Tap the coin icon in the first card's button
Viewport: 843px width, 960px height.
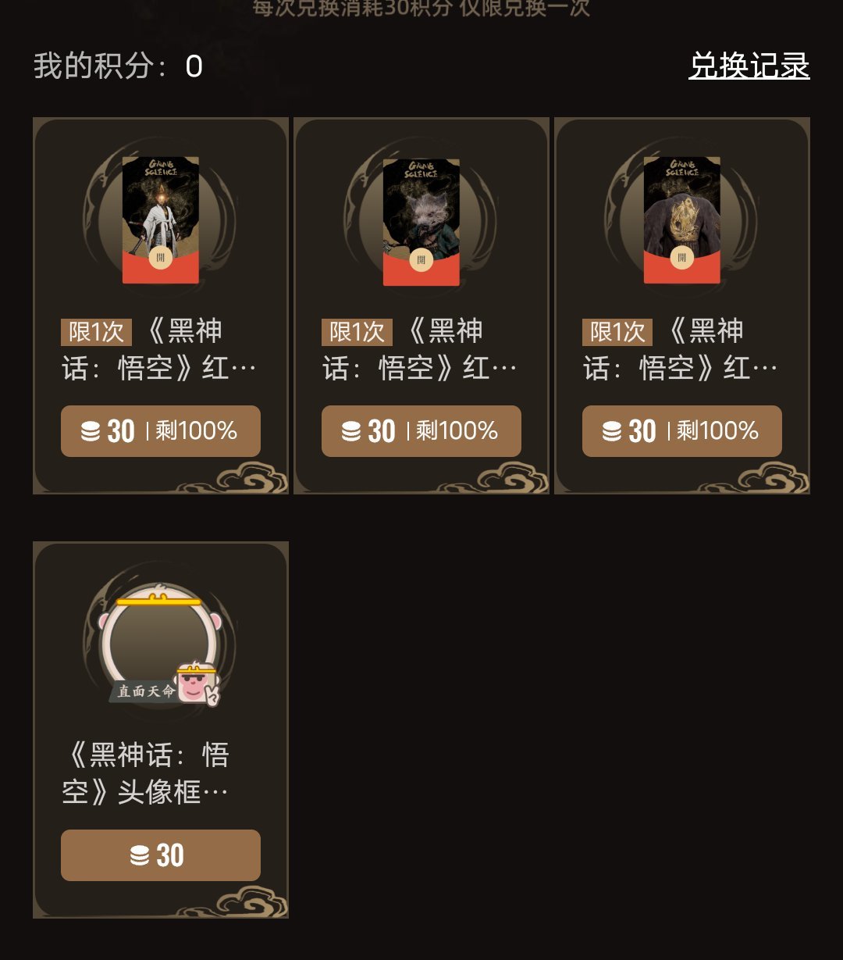click(x=91, y=431)
